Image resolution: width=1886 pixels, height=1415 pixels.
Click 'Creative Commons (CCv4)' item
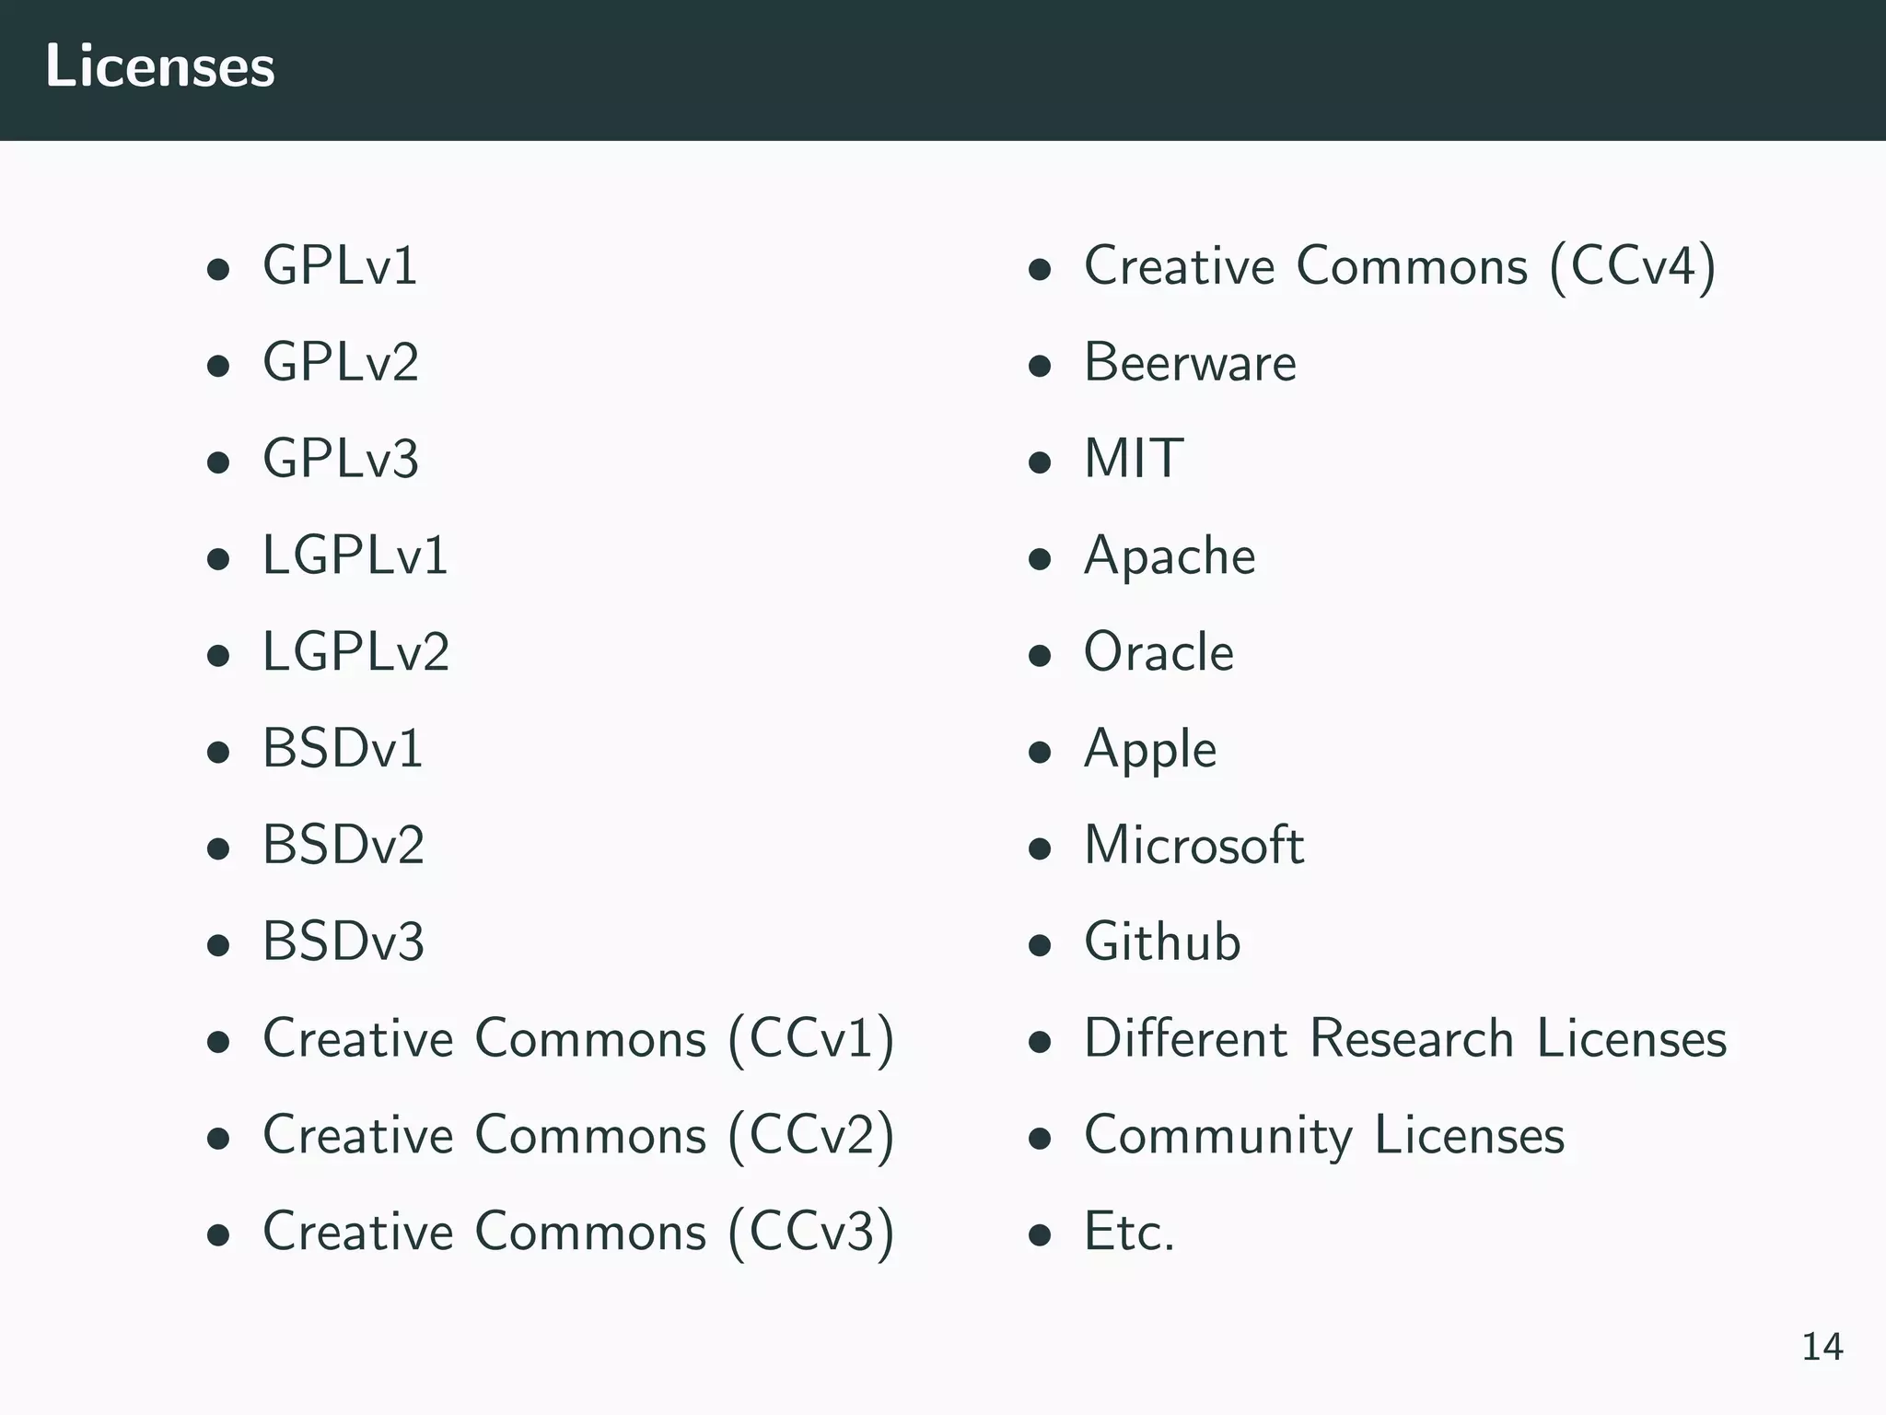1400,266
